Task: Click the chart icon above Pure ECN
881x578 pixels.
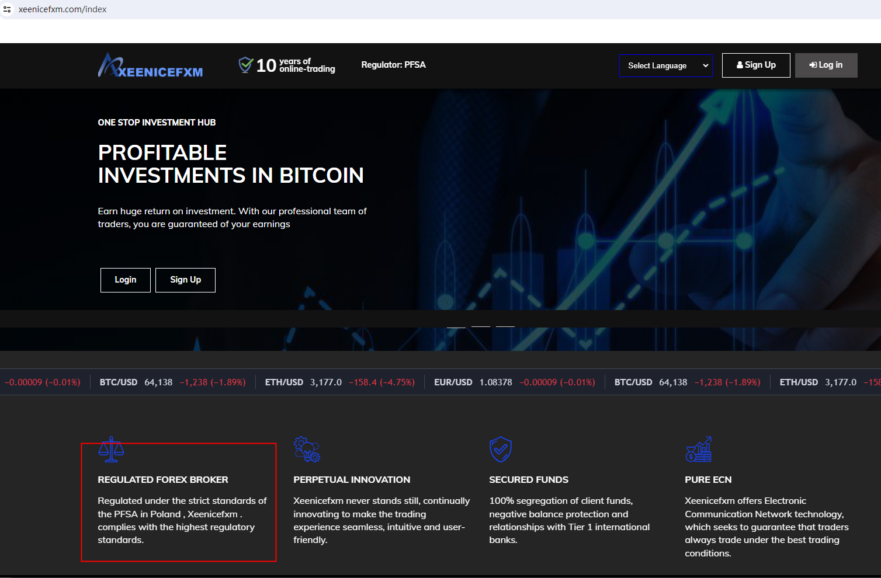Action: point(698,449)
